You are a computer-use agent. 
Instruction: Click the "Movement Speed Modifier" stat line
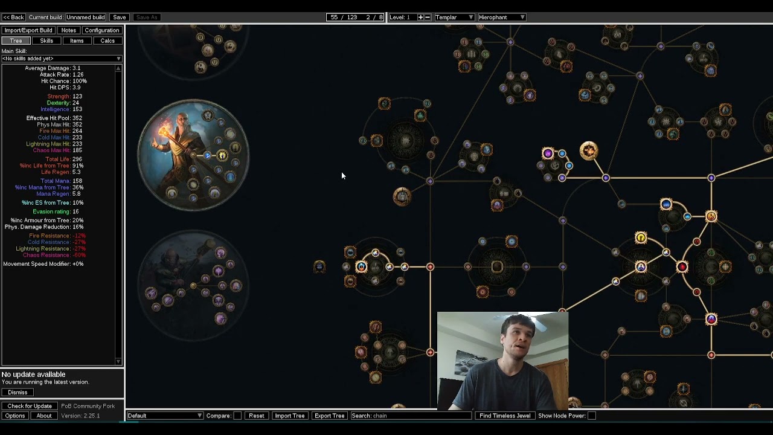pyautogui.click(x=43, y=264)
